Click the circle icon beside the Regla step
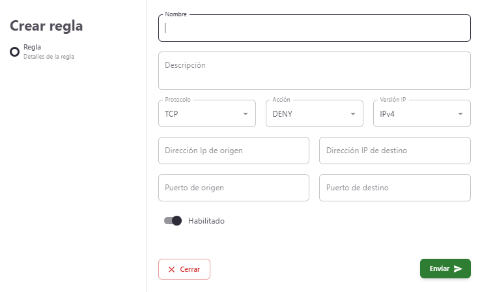 click(x=14, y=52)
